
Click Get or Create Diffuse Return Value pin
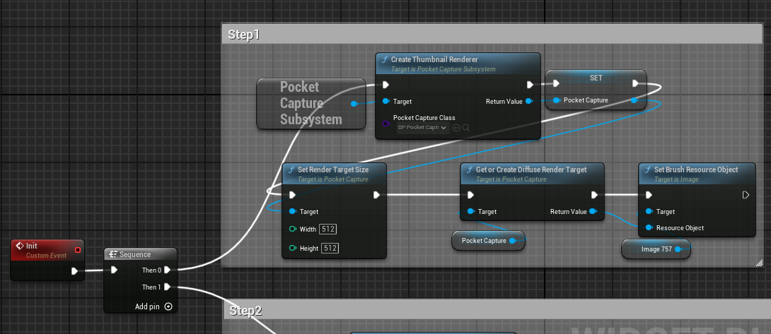[593, 211]
